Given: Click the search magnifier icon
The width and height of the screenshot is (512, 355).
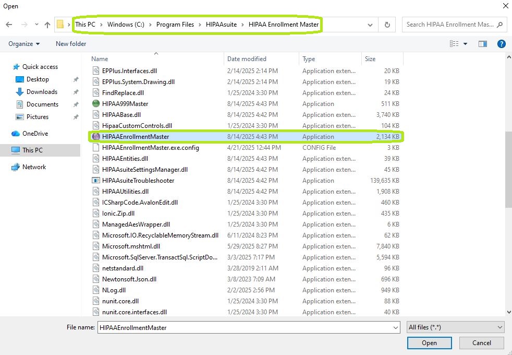Looking at the screenshot, I should (x=499, y=25).
